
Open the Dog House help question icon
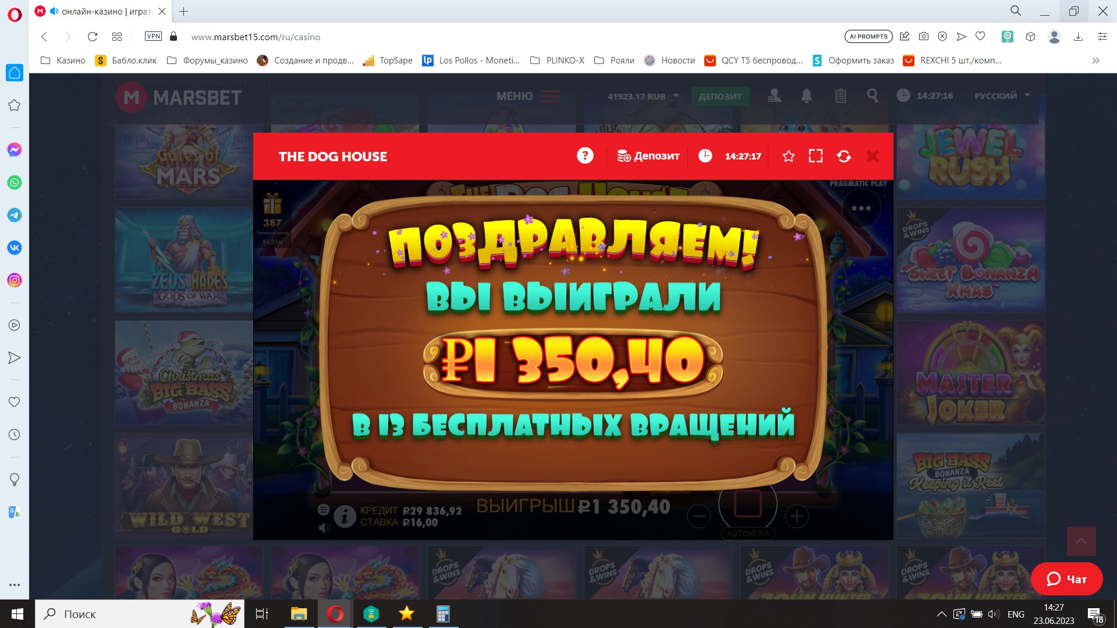coord(585,156)
